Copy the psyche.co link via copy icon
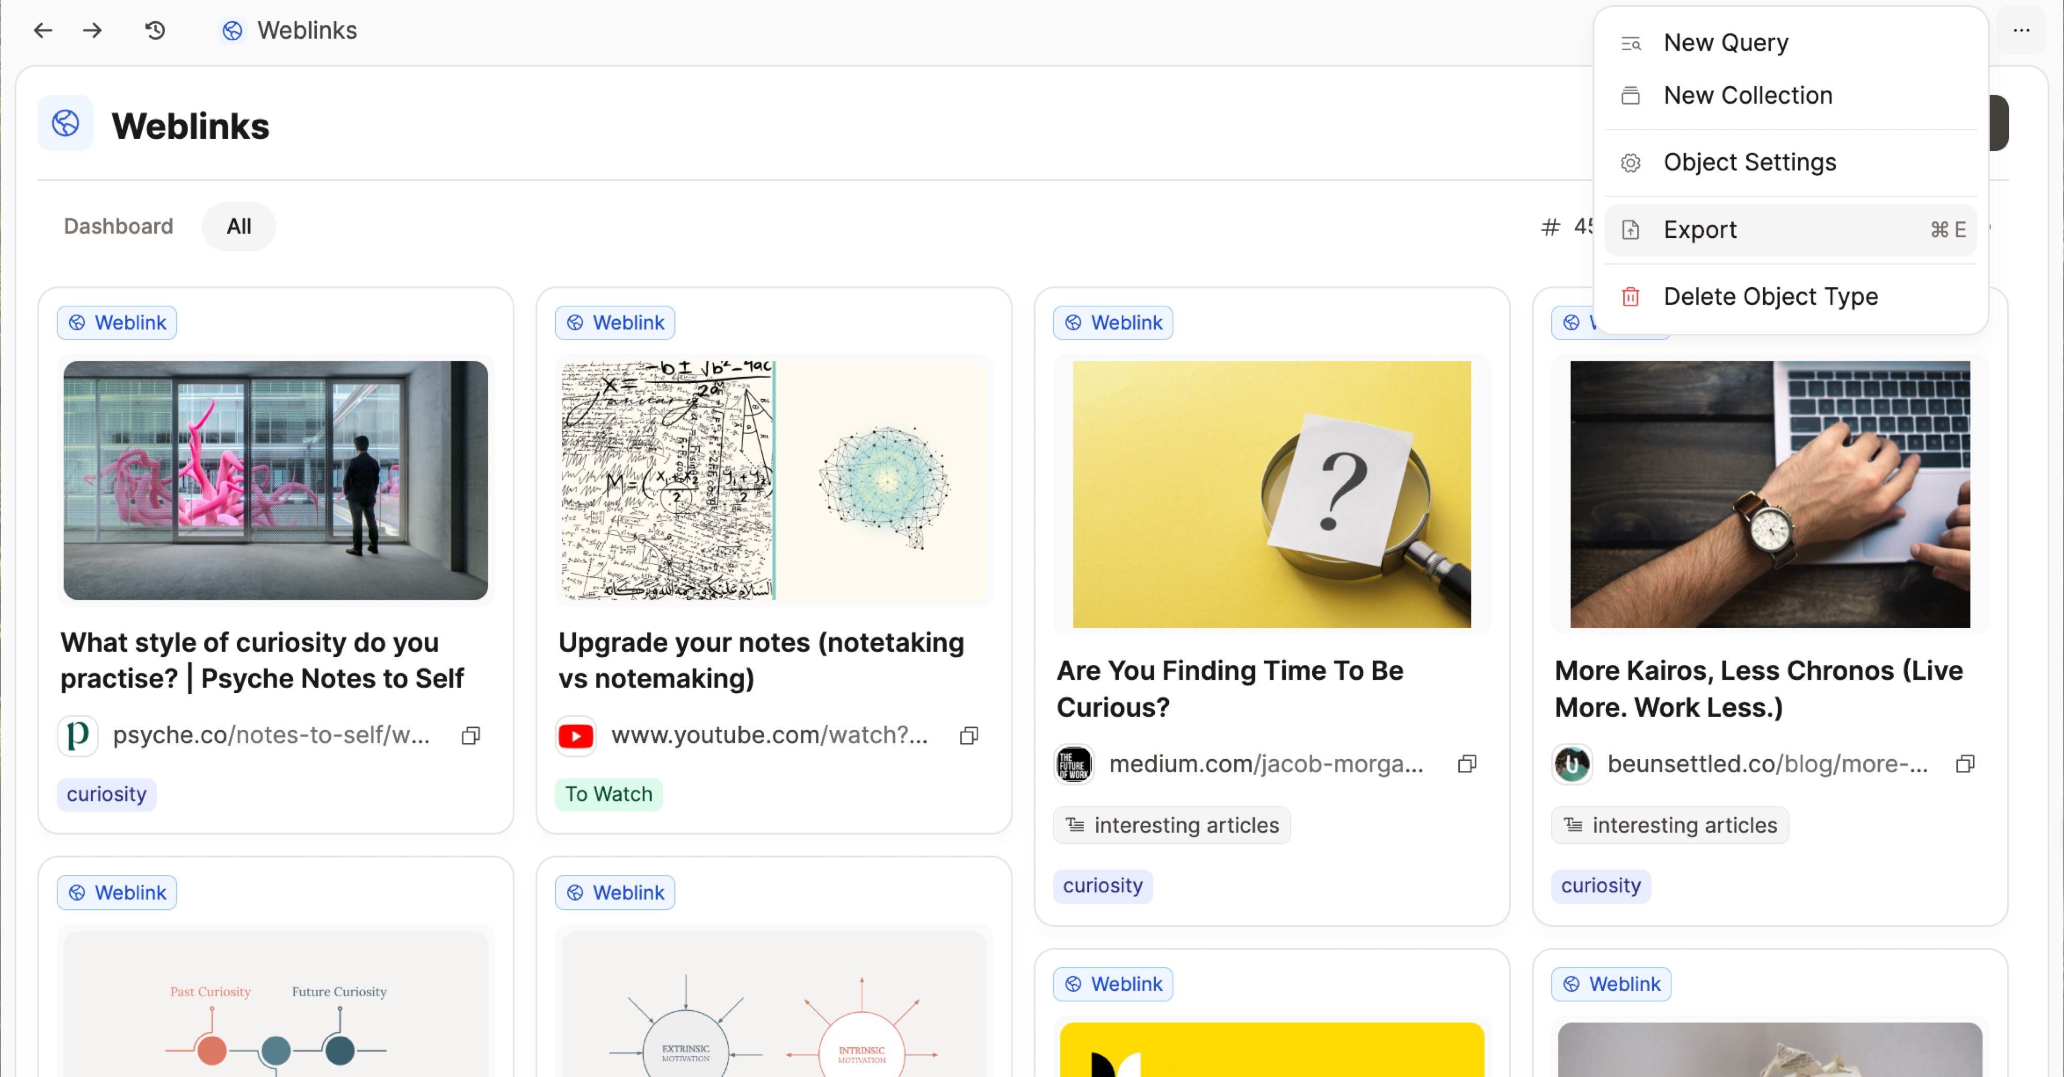Image resolution: width=2064 pixels, height=1077 pixels. coord(471,735)
